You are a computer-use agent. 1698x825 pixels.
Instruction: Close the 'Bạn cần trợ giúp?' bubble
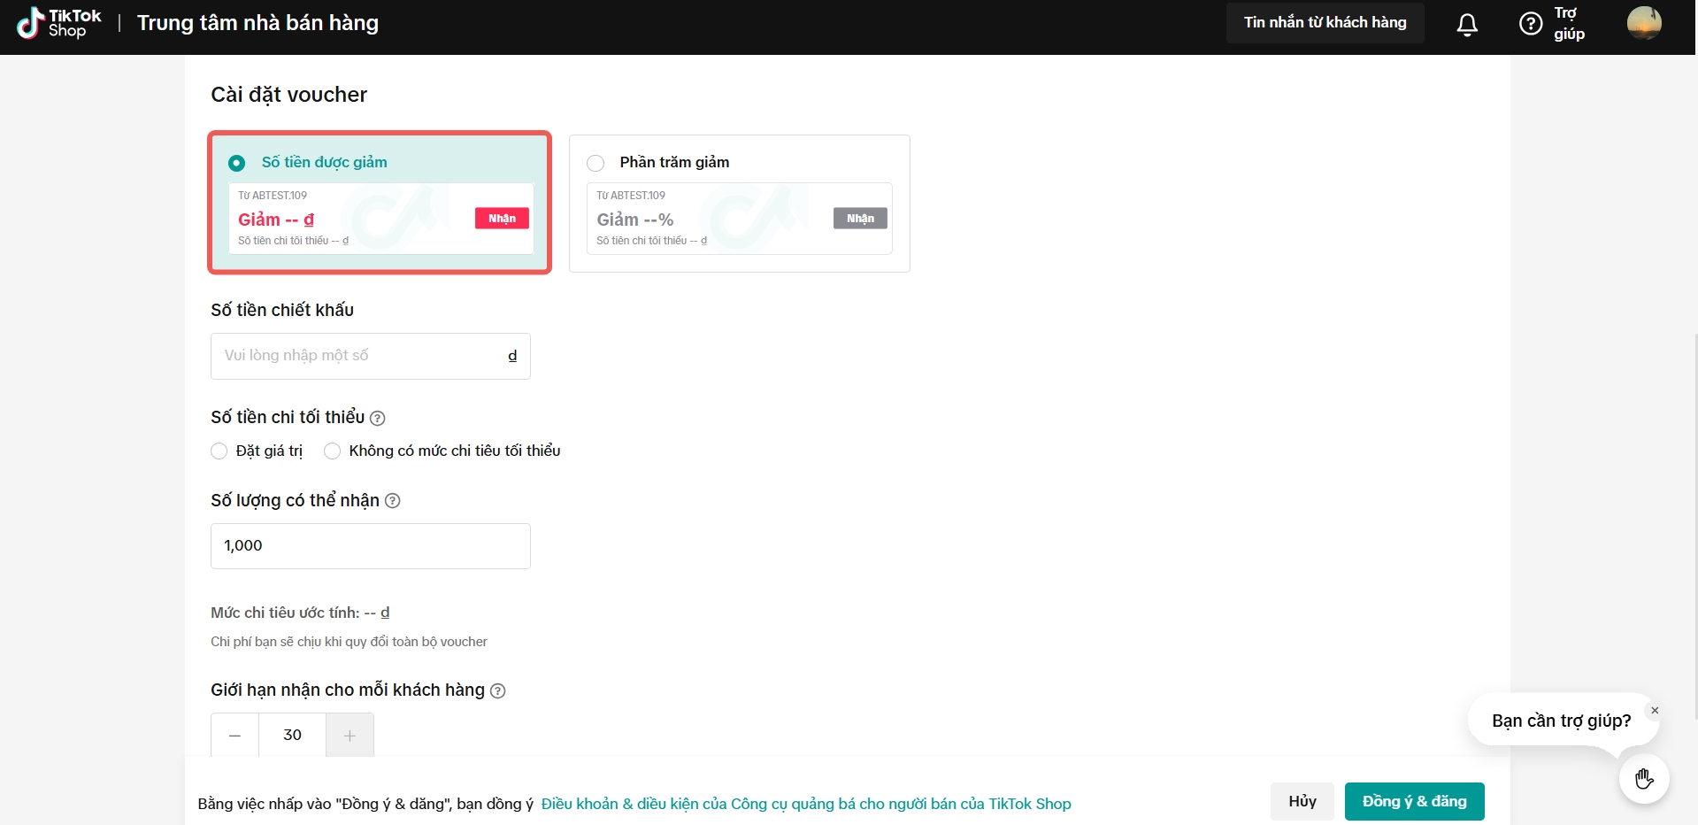coord(1655,711)
